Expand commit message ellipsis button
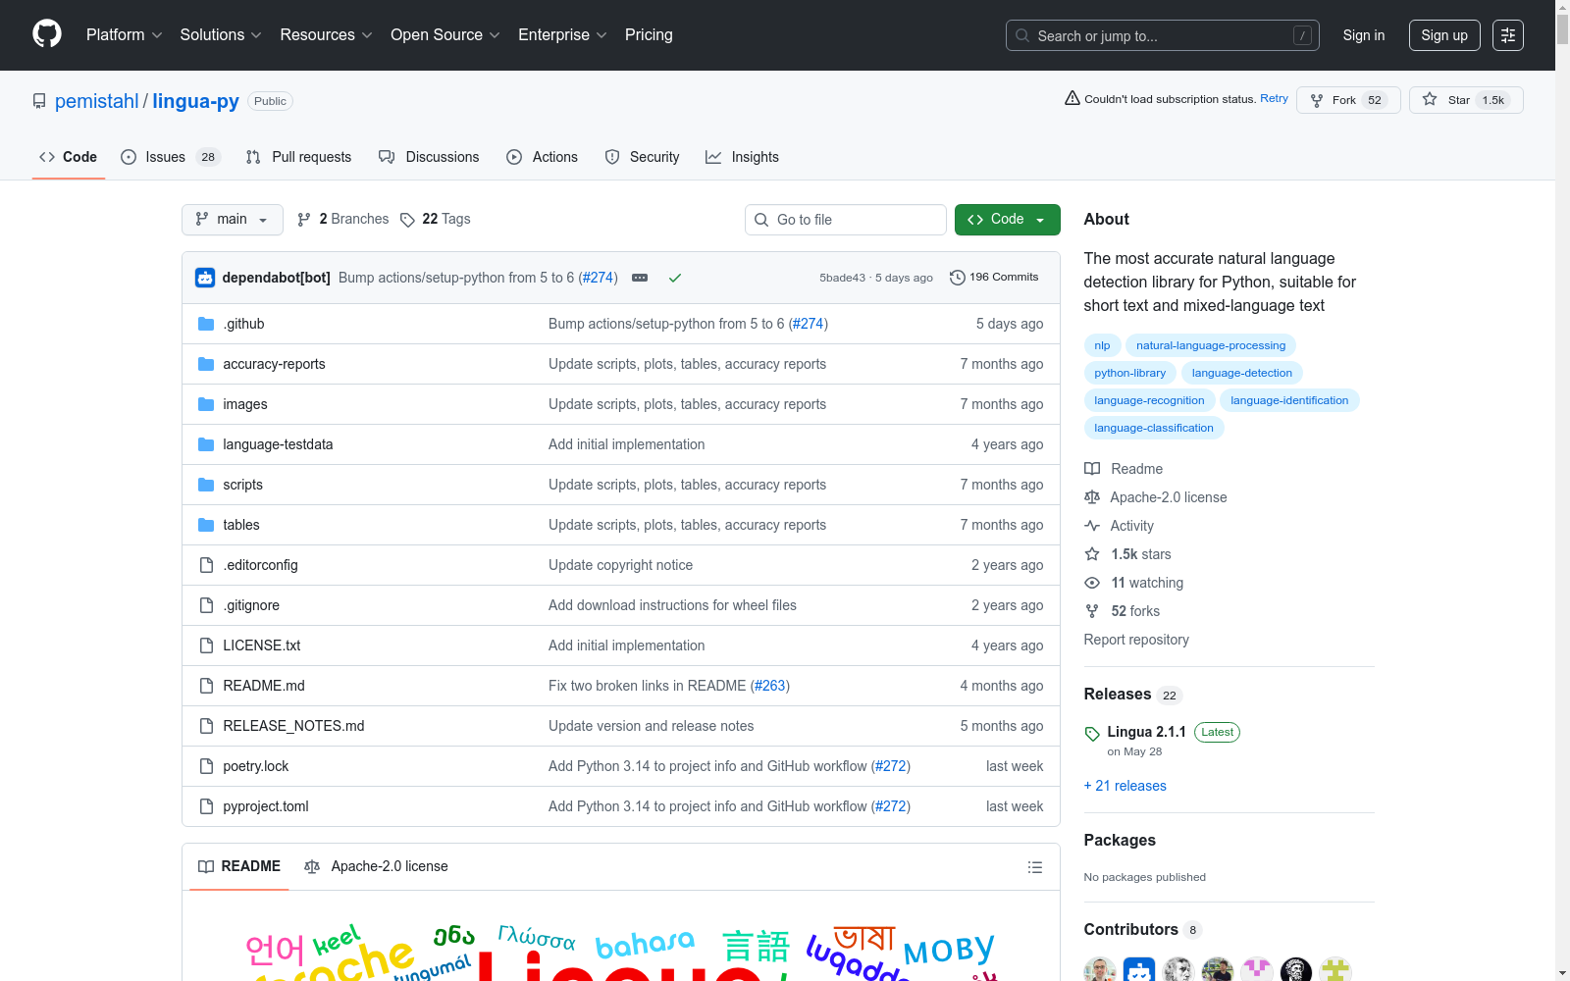Viewport: 1570px width, 981px height. pos(640,278)
